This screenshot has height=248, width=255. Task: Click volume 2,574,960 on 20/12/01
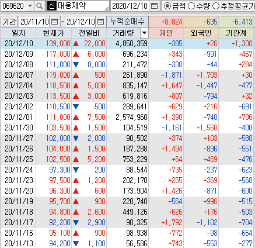131,117
